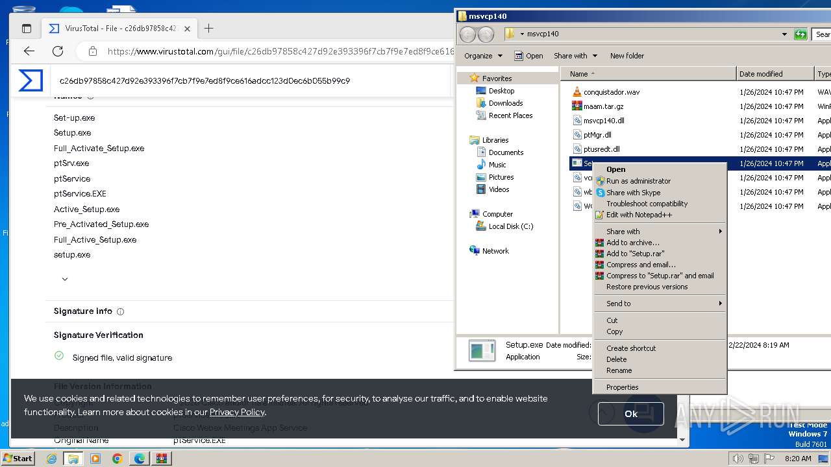Image resolution: width=831 pixels, height=467 pixels.
Task: Click the Explorer forward navigation button
Action: click(485, 34)
